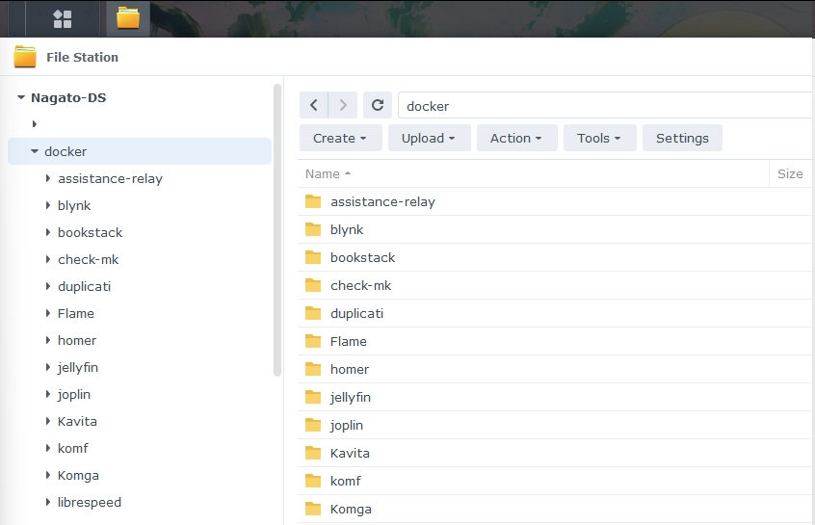The width and height of the screenshot is (815, 525).
Task: Click the bookstack folder icon in list
Action: click(312, 257)
